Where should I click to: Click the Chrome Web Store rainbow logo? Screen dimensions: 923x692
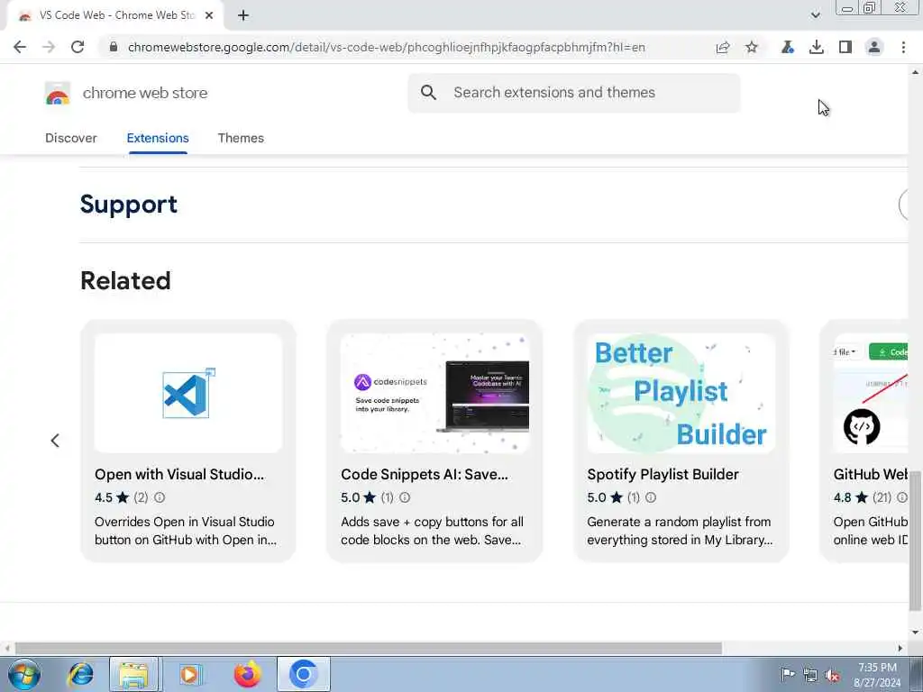point(58,93)
